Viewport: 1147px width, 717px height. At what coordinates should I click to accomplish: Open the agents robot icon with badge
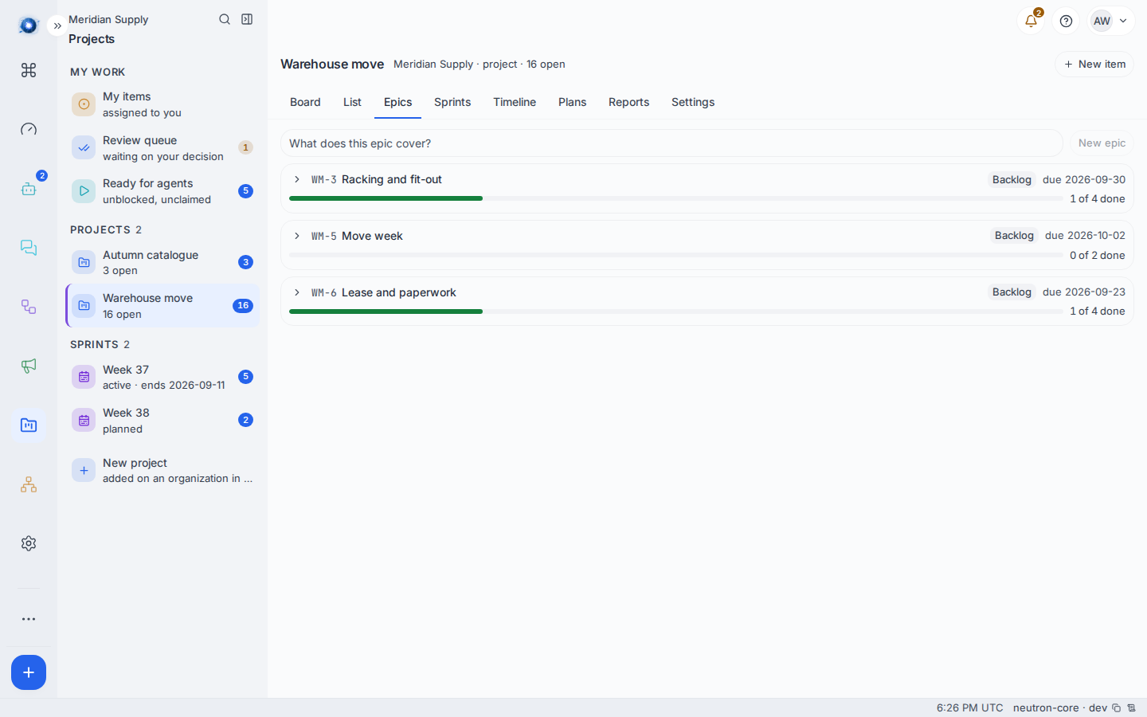(x=29, y=189)
